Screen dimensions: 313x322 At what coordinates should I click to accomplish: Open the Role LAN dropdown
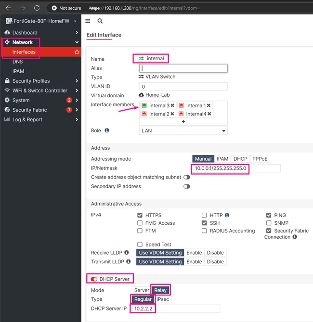point(183,131)
